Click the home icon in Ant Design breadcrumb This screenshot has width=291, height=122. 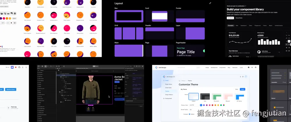tap(180, 81)
